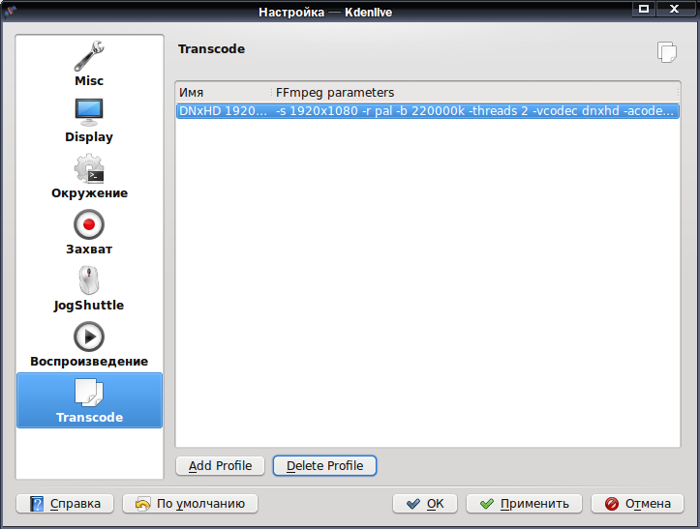Restore defaults with По умолчанию button
700x529 pixels.
(x=190, y=504)
